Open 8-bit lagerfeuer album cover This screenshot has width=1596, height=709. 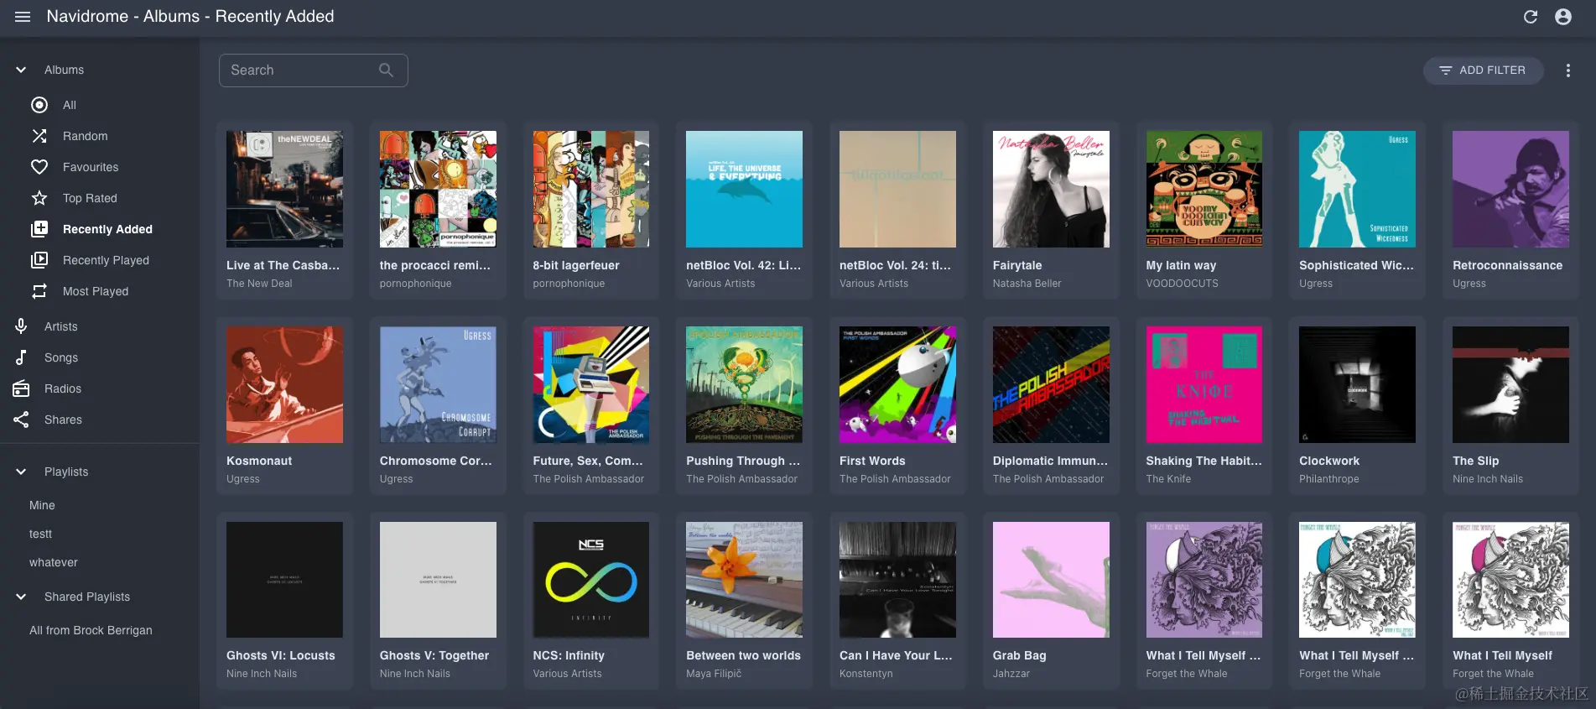click(591, 189)
